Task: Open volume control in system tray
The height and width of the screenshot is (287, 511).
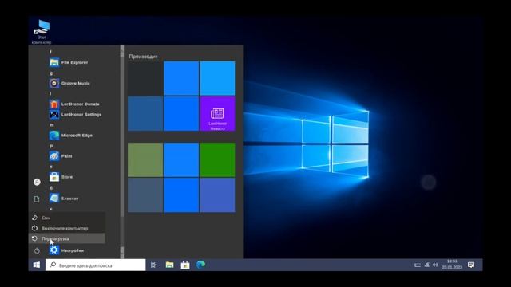Action: point(435,265)
